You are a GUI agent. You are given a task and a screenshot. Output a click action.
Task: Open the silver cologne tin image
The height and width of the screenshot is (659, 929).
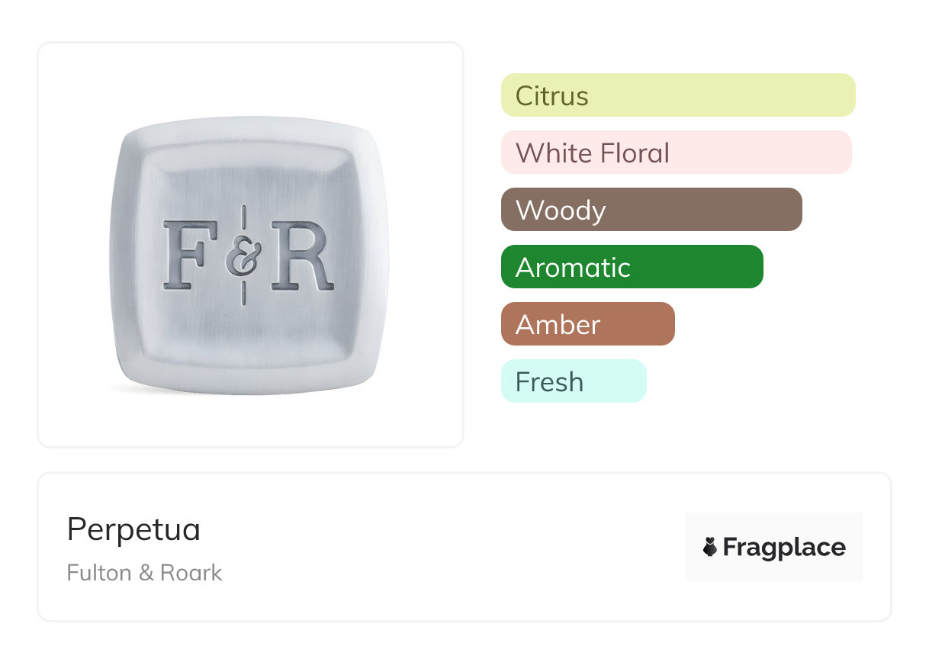coord(249,336)
